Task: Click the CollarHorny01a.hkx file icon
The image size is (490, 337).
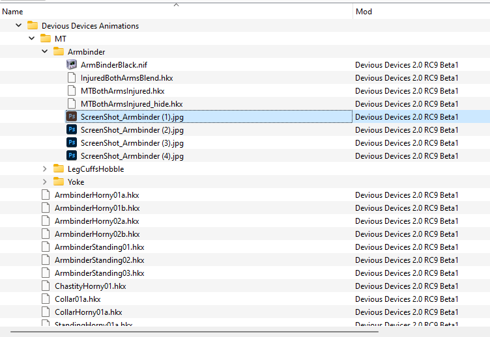Action: click(x=46, y=312)
